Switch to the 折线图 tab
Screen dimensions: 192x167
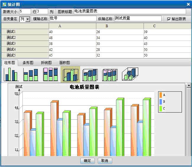(46, 63)
